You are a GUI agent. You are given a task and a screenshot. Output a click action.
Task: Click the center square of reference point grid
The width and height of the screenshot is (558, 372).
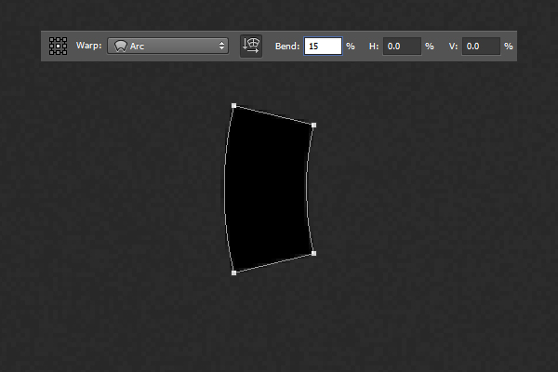[x=58, y=46]
